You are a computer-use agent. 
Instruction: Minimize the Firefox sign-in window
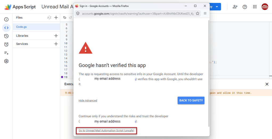coord(186,6)
